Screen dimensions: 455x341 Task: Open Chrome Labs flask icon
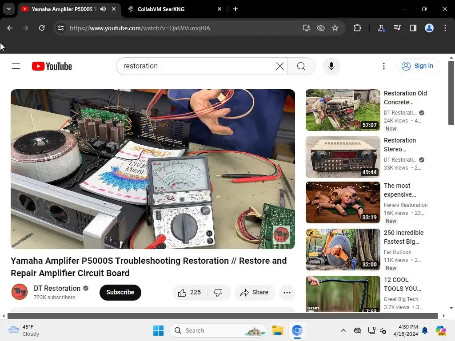tap(381, 28)
